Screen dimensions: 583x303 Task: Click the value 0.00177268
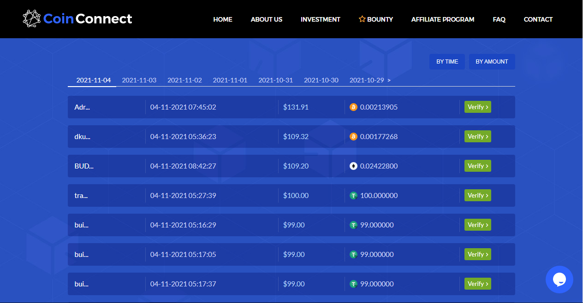[379, 136]
